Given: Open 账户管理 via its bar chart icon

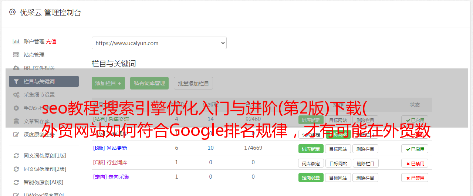Looking at the screenshot, I should click(x=16, y=41).
